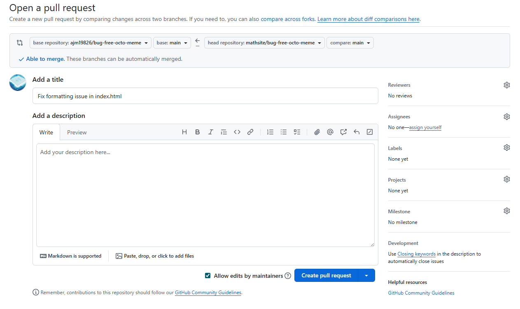This screenshot has width=520, height=309.
Task: Click the pull request title field
Action: [x=205, y=96]
